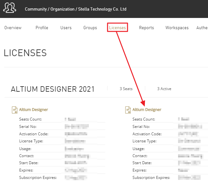Click Stella Technology Co. Ltd breadcrumb
This screenshot has height=185, width=208.
[x=102, y=9]
